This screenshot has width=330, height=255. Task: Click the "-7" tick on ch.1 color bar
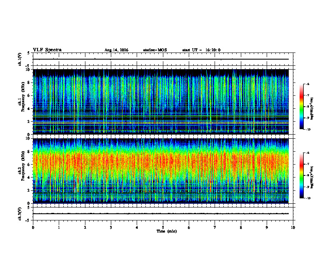pos(307,95)
